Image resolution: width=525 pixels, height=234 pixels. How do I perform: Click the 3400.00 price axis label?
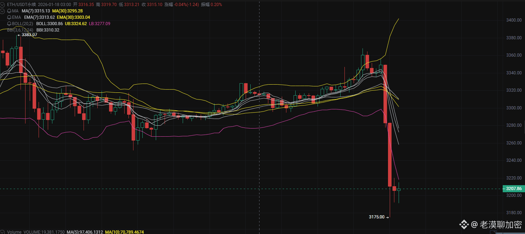[x=514, y=20]
